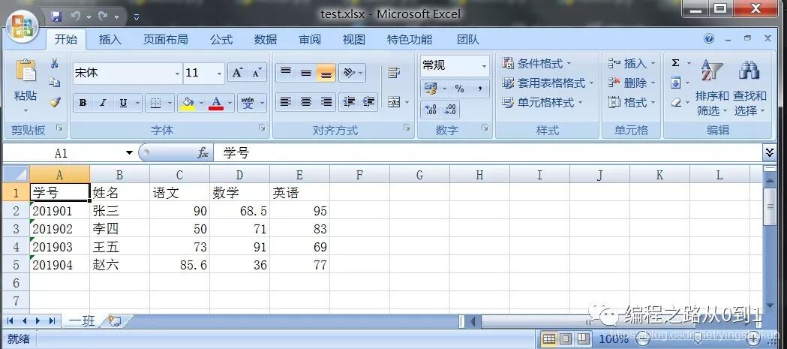Decrease decimal places

click(x=450, y=110)
